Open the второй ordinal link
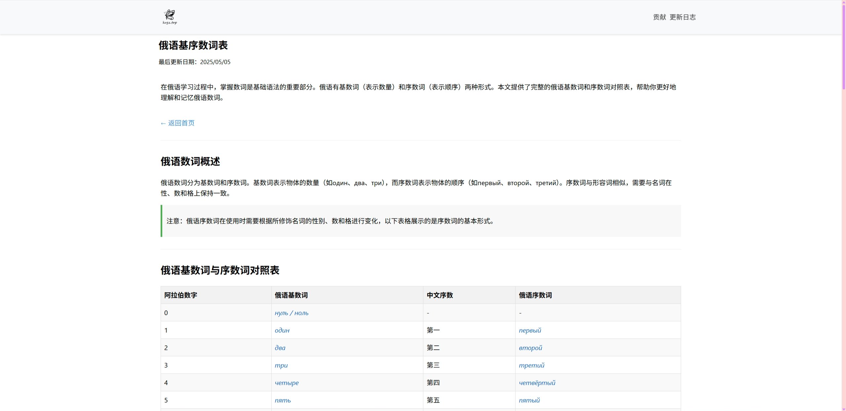 point(531,348)
